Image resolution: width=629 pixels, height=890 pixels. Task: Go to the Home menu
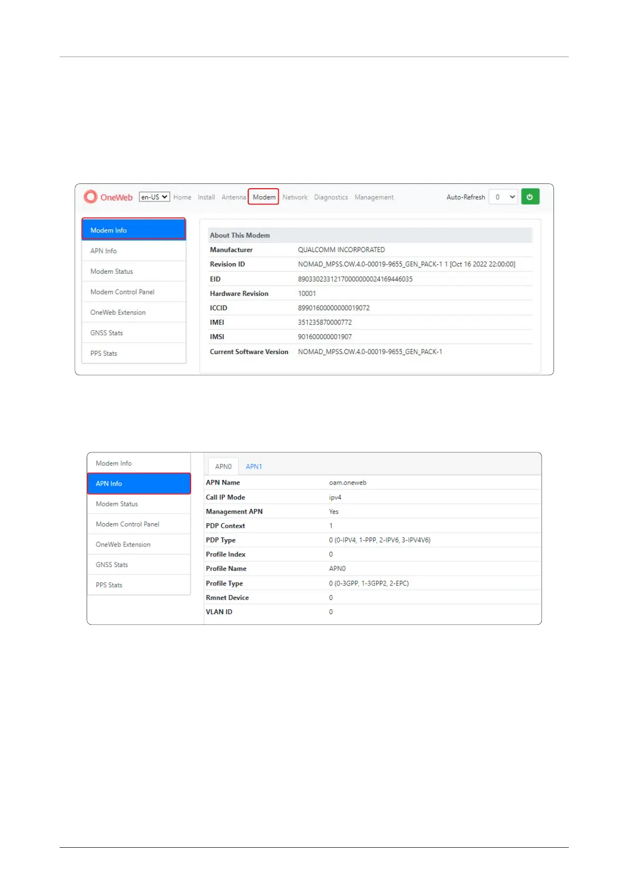pyautogui.click(x=182, y=197)
